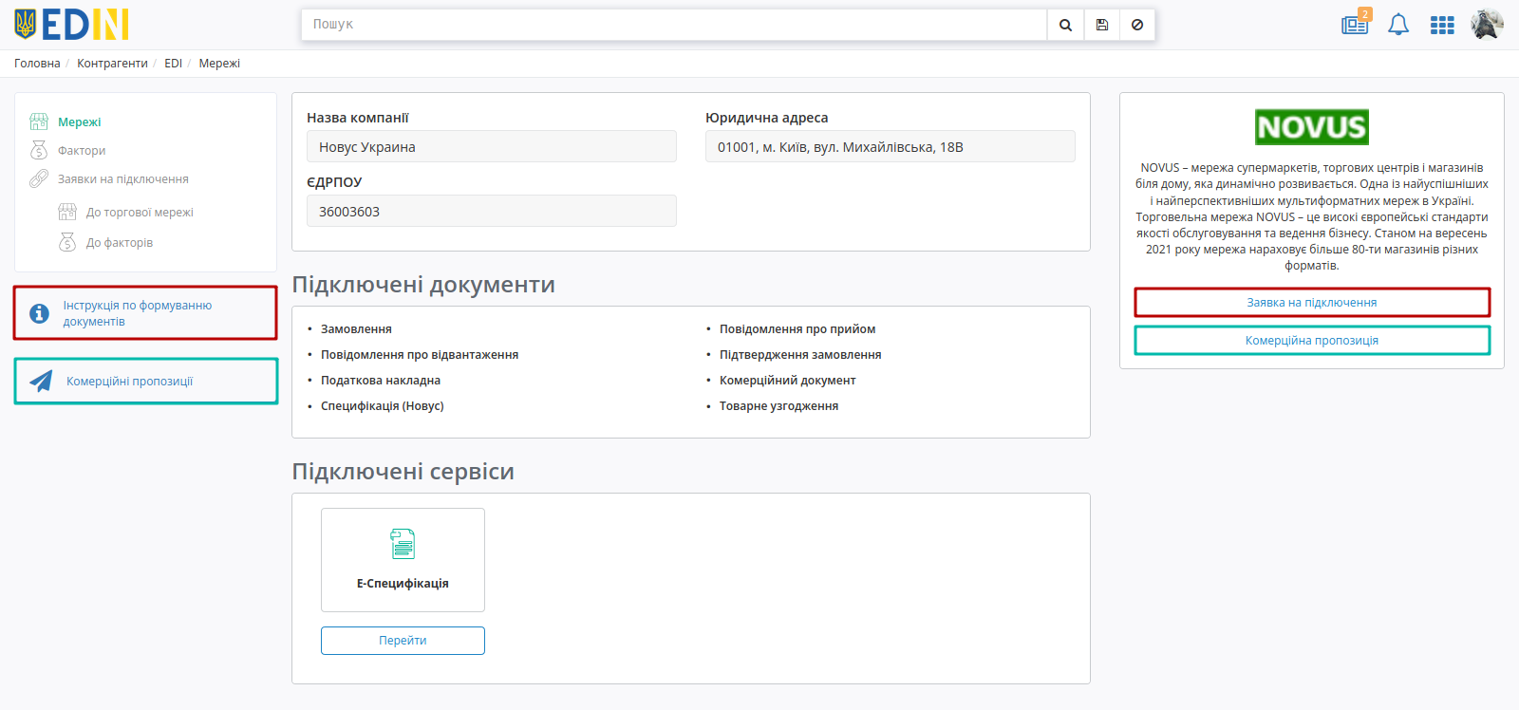Screen dimensions: 1519x710
Task: Open До факторів submenu item
Action: click(120, 242)
